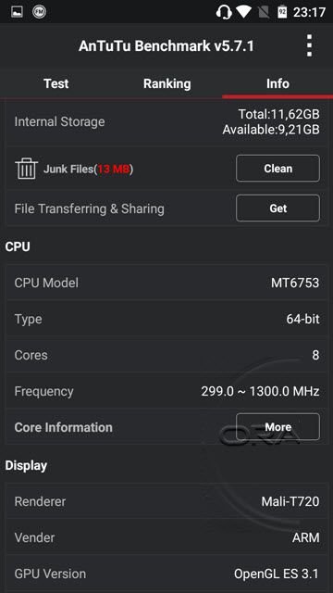The image size is (333, 593).
Task: Tap the picture notification icon in status bar
Action: tap(17, 12)
